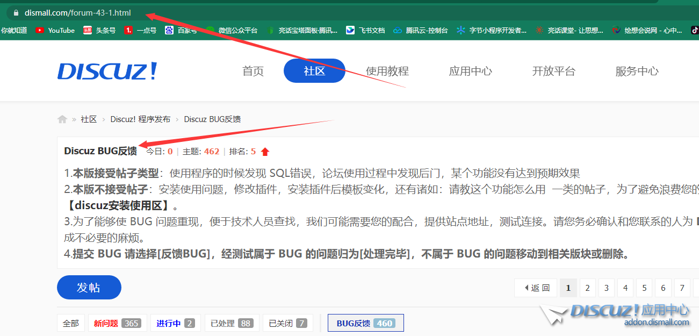Open the 微信公众平台 bookmark
Screen dimensions: 699x336
click(x=232, y=31)
